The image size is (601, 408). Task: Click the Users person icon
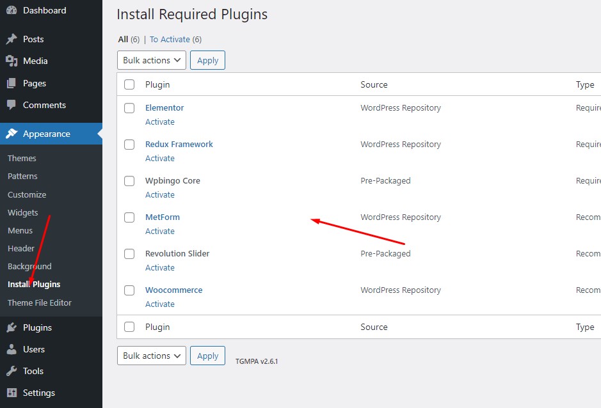pos(12,349)
